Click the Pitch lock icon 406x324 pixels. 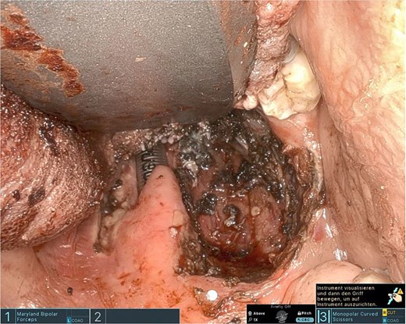(299, 313)
